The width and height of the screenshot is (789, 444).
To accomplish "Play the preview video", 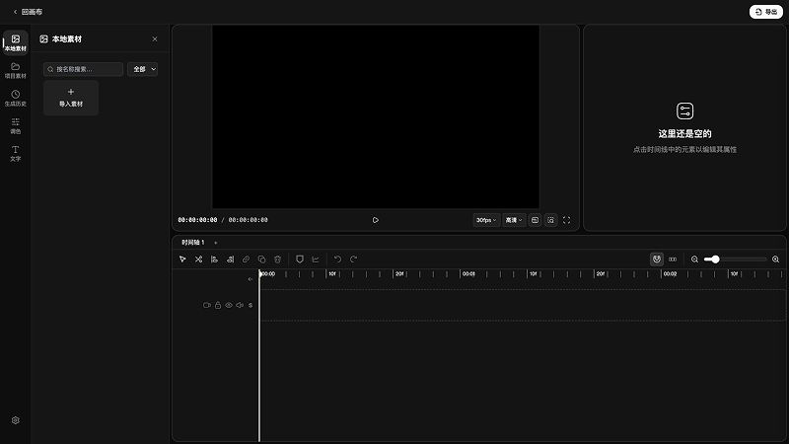I will 376,220.
